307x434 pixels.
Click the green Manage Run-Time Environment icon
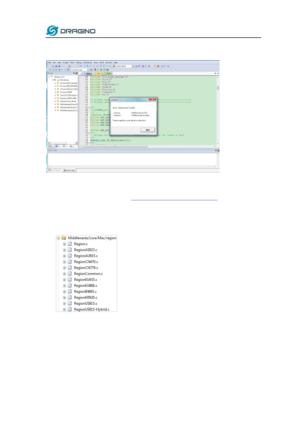point(101,70)
